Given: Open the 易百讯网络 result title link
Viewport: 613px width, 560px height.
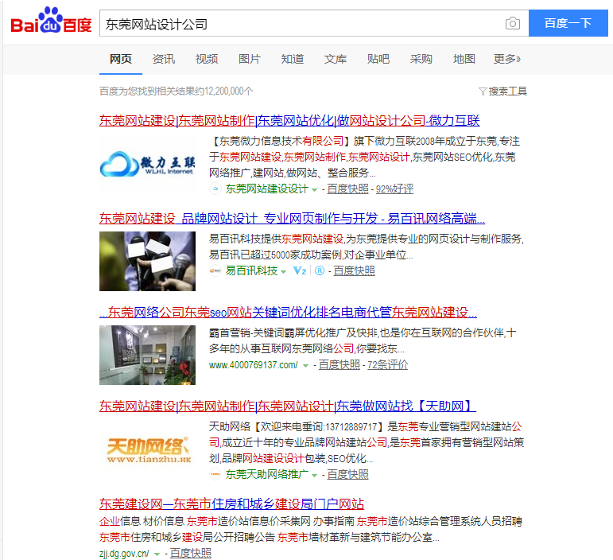Looking at the screenshot, I should pos(292,218).
